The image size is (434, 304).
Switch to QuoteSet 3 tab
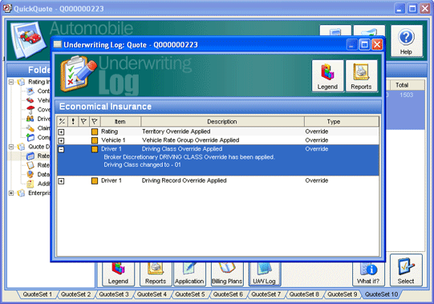point(114,294)
